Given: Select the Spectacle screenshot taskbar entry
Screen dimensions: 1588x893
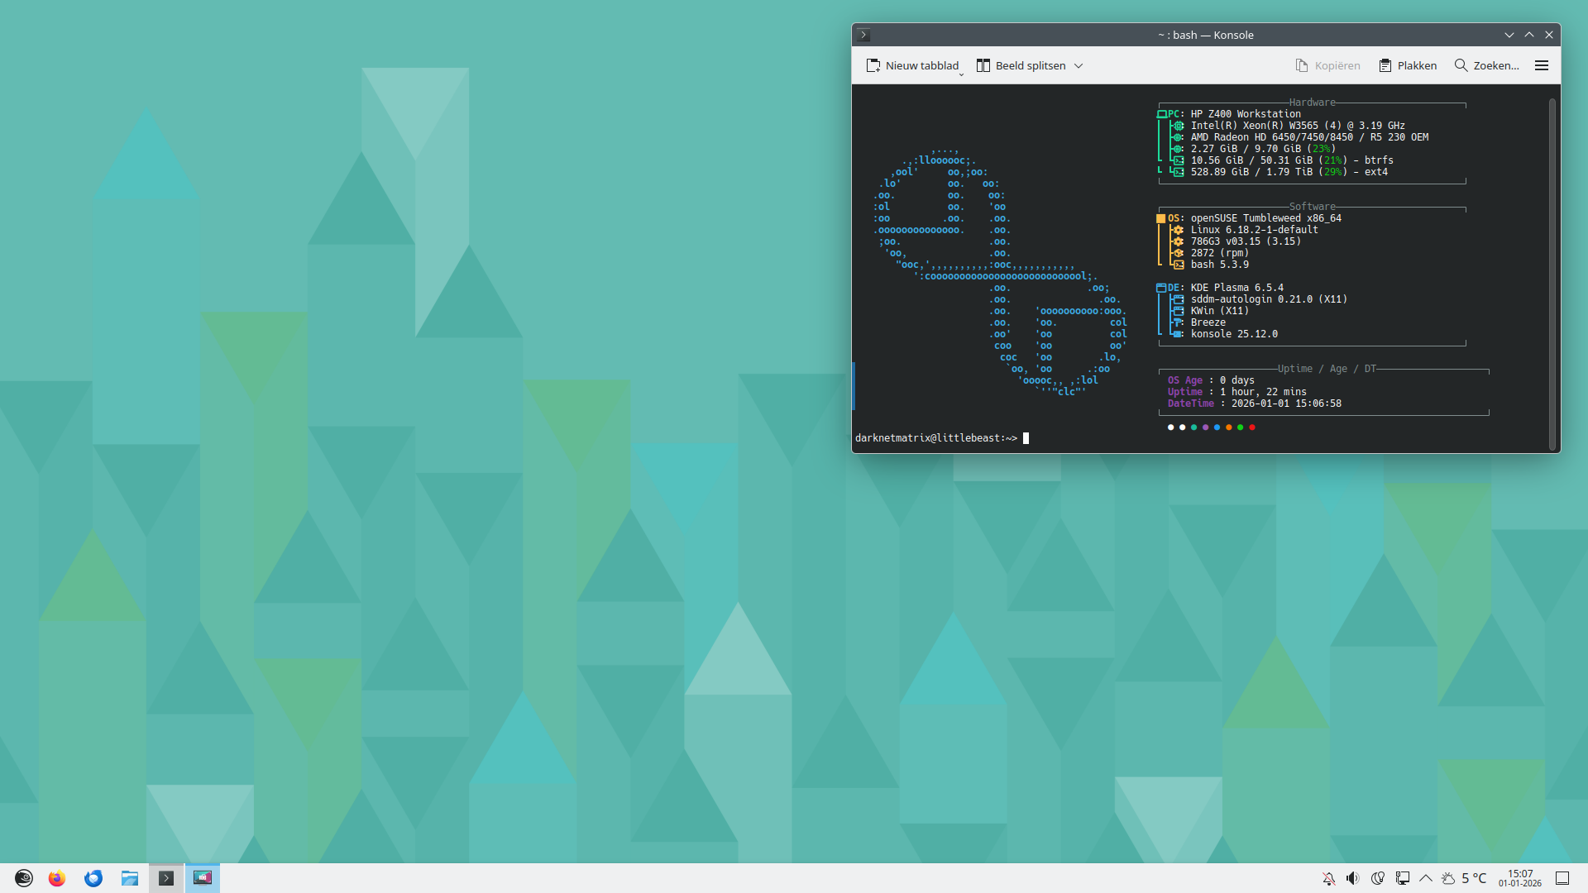Looking at the screenshot, I should tap(203, 878).
